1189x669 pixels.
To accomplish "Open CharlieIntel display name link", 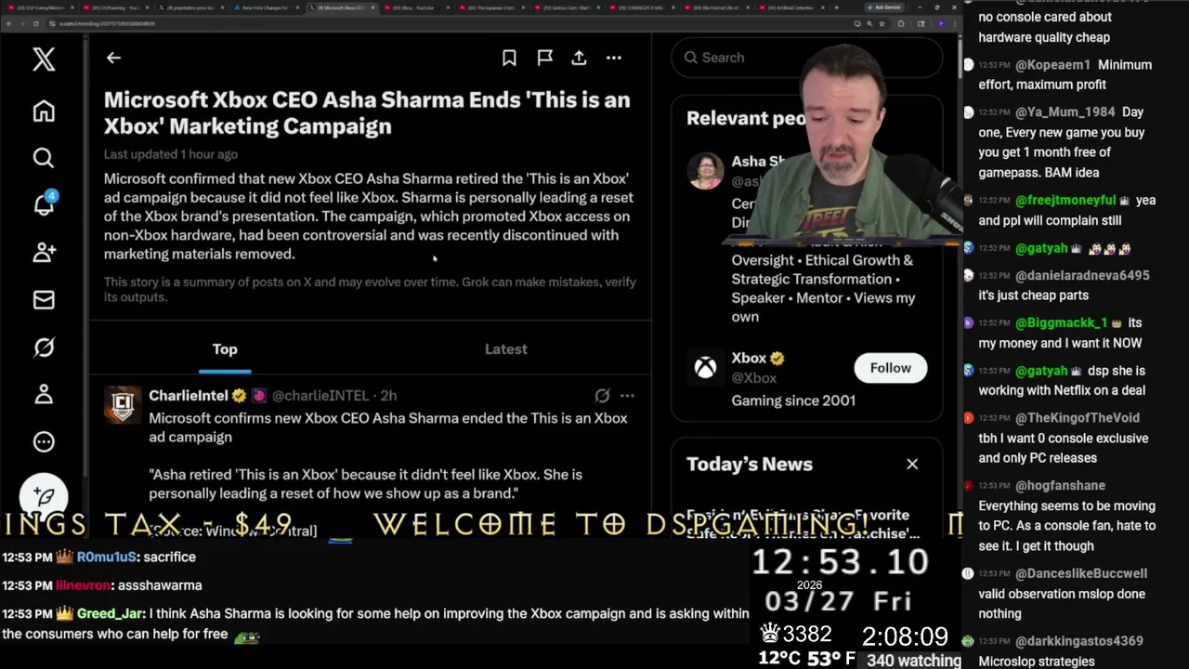I will tap(189, 396).
